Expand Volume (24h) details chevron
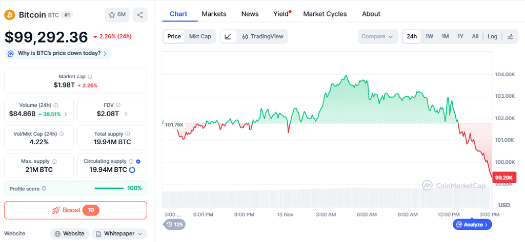This screenshot has width=525, height=242. pos(66,114)
